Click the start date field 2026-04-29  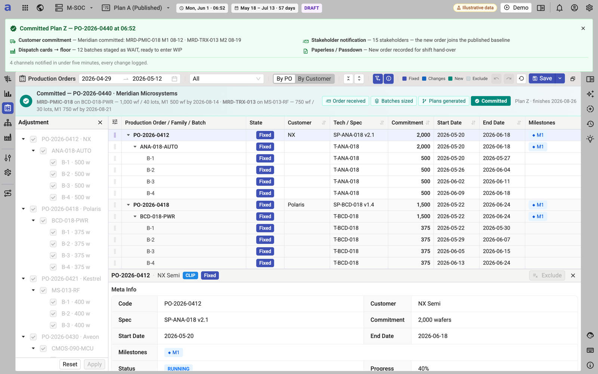pyautogui.click(x=96, y=79)
